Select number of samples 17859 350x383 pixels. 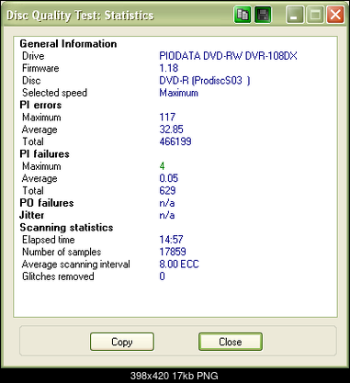173,252
